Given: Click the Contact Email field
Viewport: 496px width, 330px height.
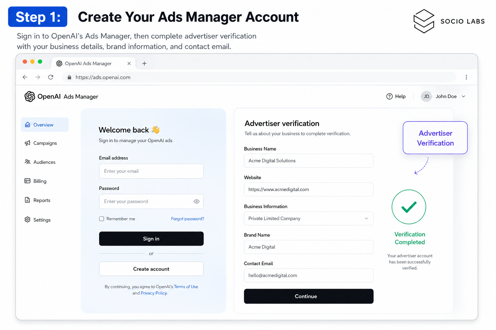Looking at the screenshot, I should [x=309, y=276].
